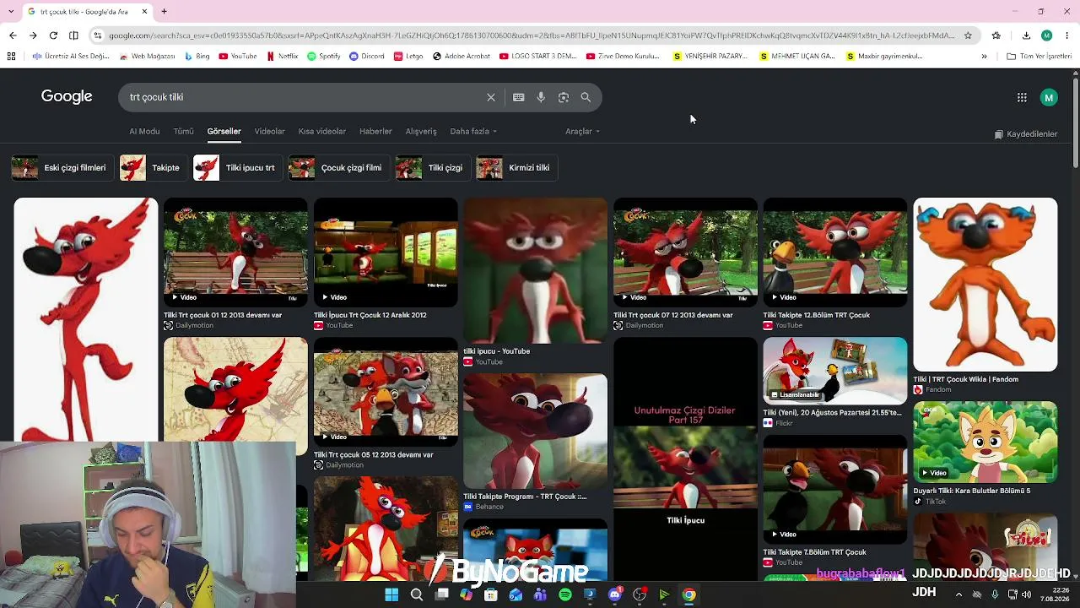The width and height of the screenshot is (1080, 608).
Task: Focus the browser address bar
Action: point(532,35)
